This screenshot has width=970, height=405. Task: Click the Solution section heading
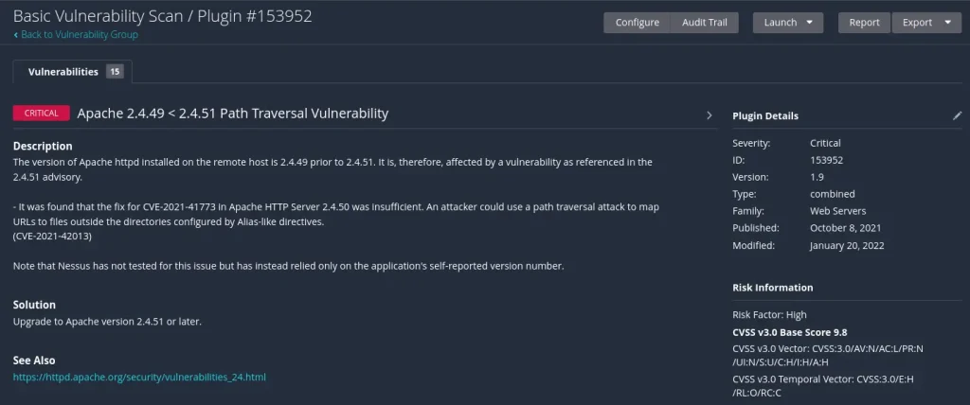(x=34, y=305)
